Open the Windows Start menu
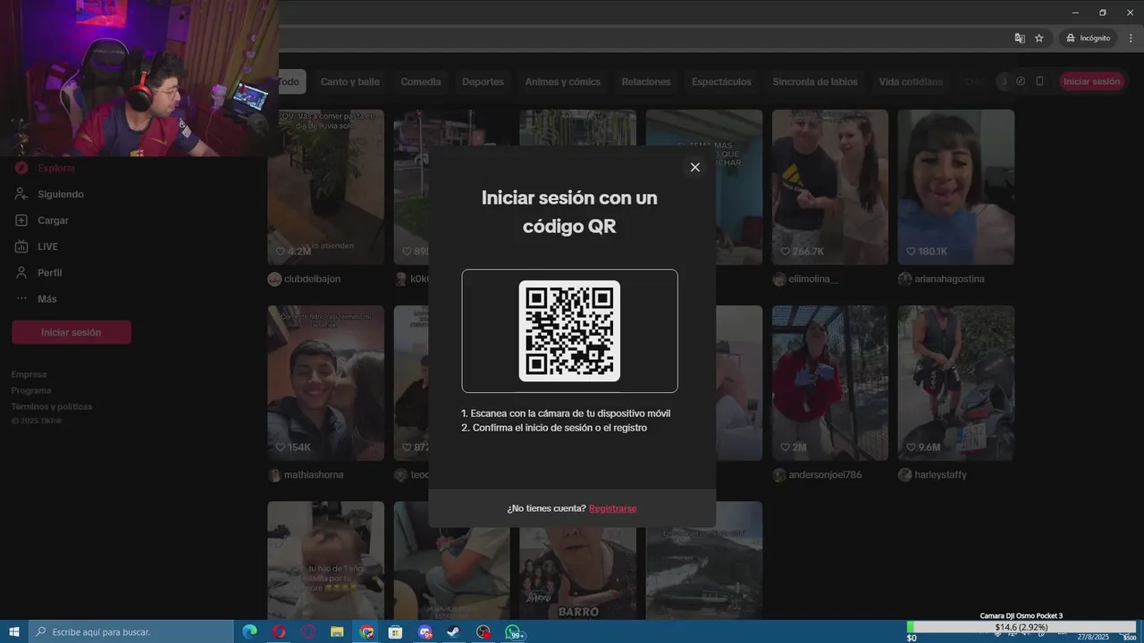 pos(14,631)
